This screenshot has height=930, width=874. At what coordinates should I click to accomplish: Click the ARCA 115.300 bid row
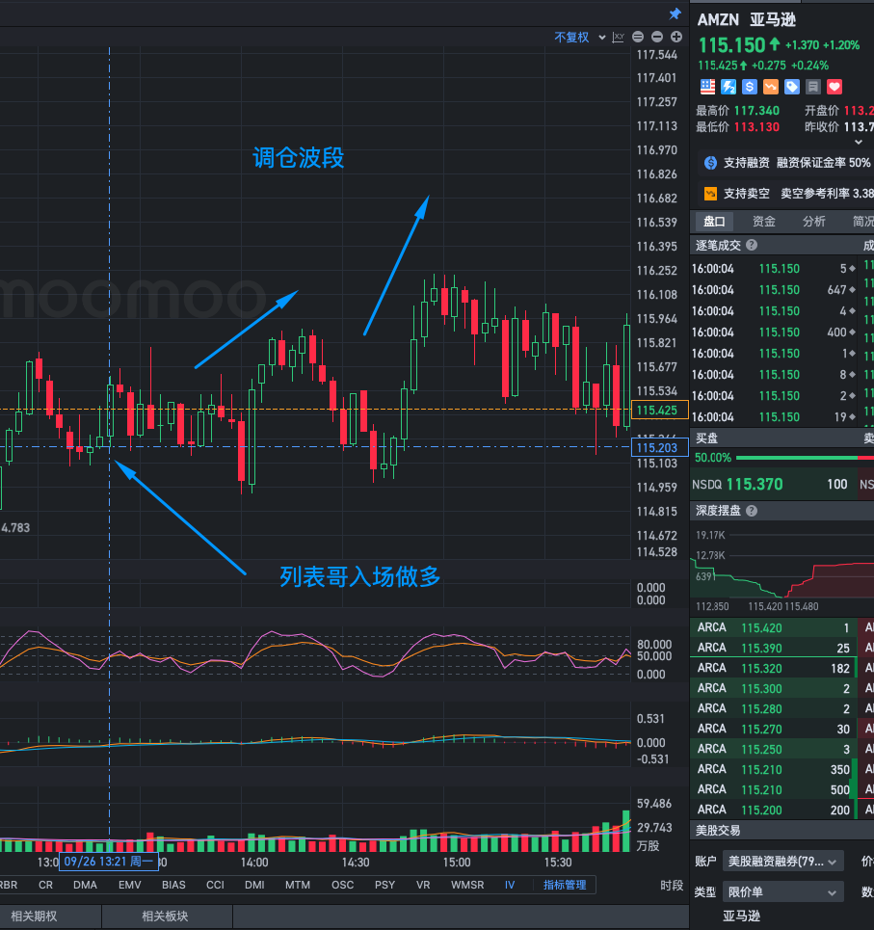773,689
